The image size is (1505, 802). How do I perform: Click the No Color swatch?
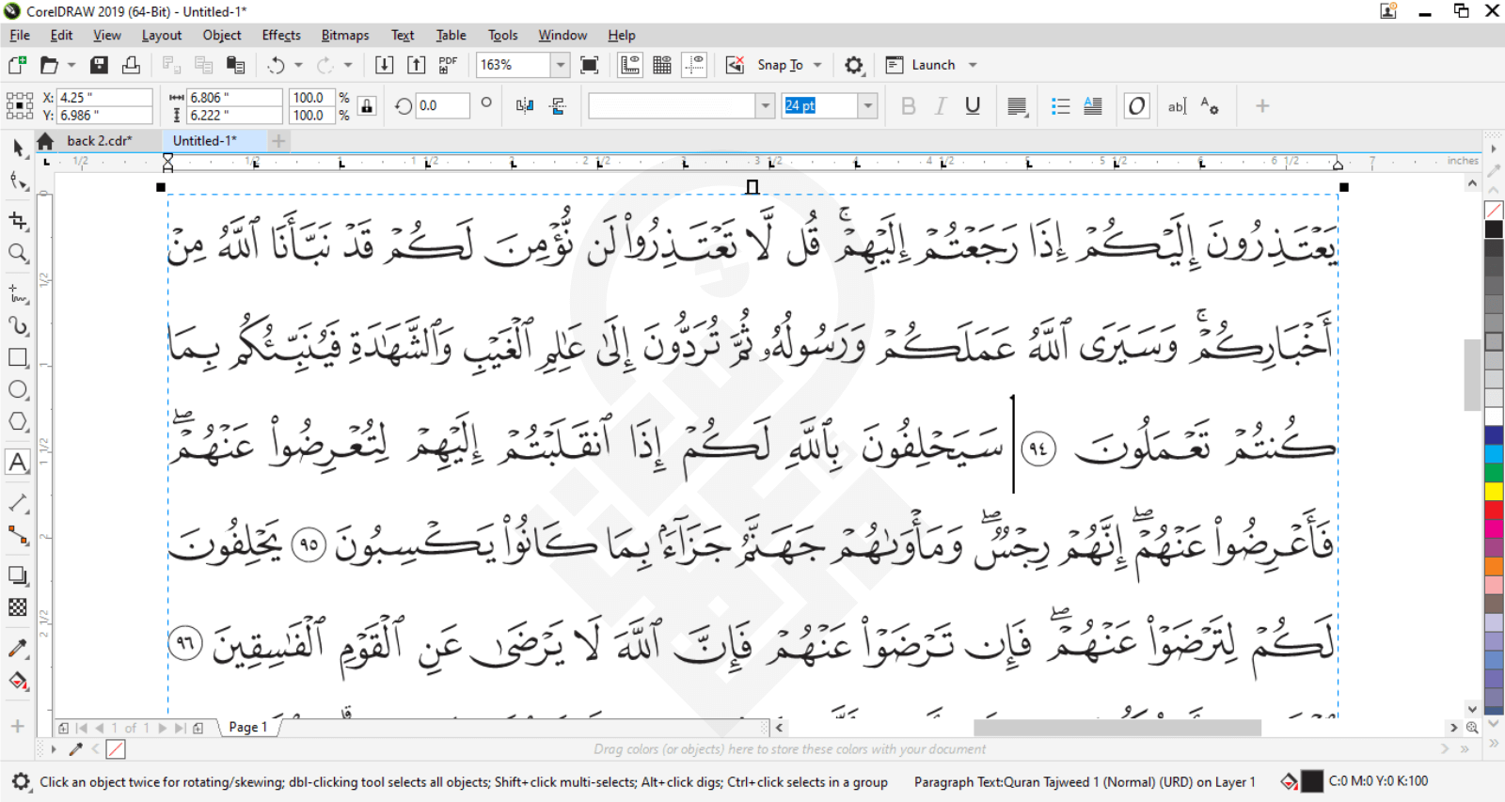coord(1494,210)
